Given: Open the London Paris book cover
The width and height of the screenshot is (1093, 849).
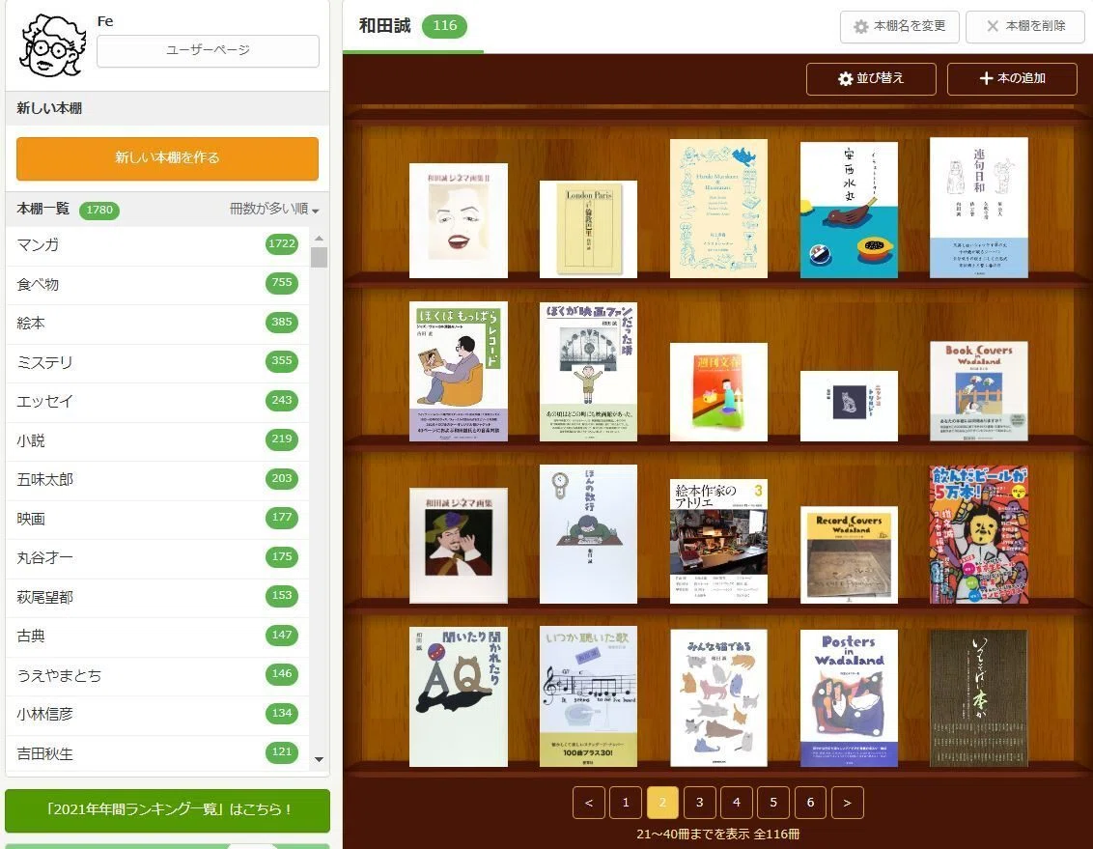Looking at the screenshot, I should pyautogui.click(x=588, y=229).
